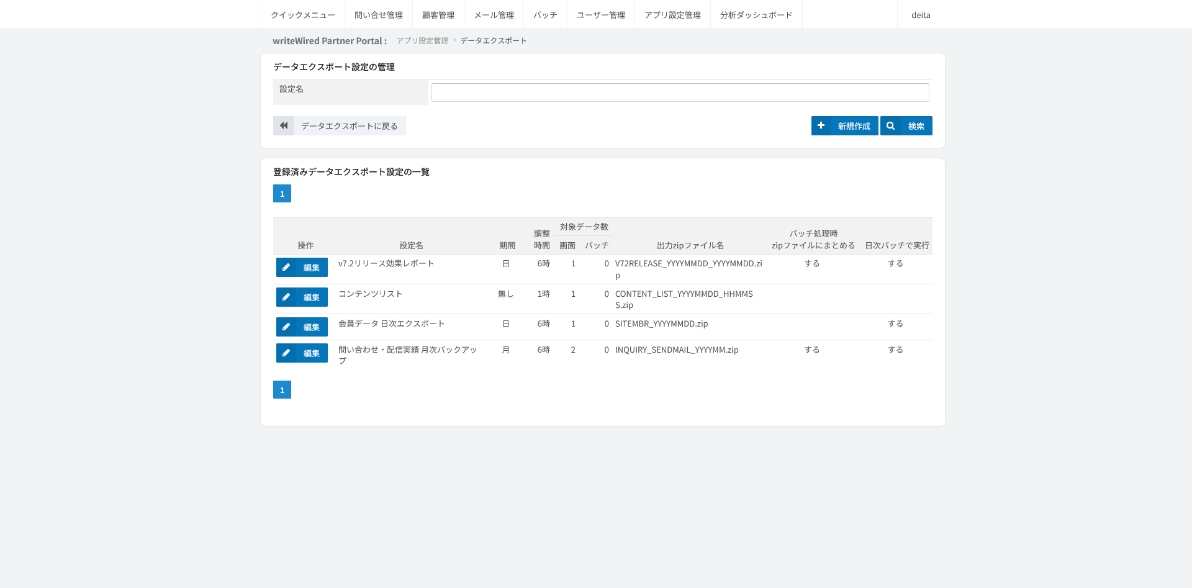Image resolution: width=1192 pixels, height=588 pixels.
Task: Click the 問い合わせ・配信実績 月次バックアップ name
Action: 408,355
